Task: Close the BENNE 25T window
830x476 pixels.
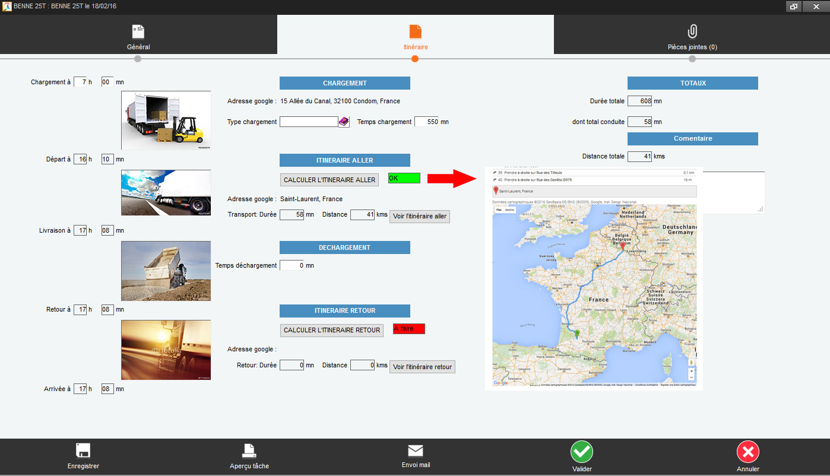Action: 815,7
